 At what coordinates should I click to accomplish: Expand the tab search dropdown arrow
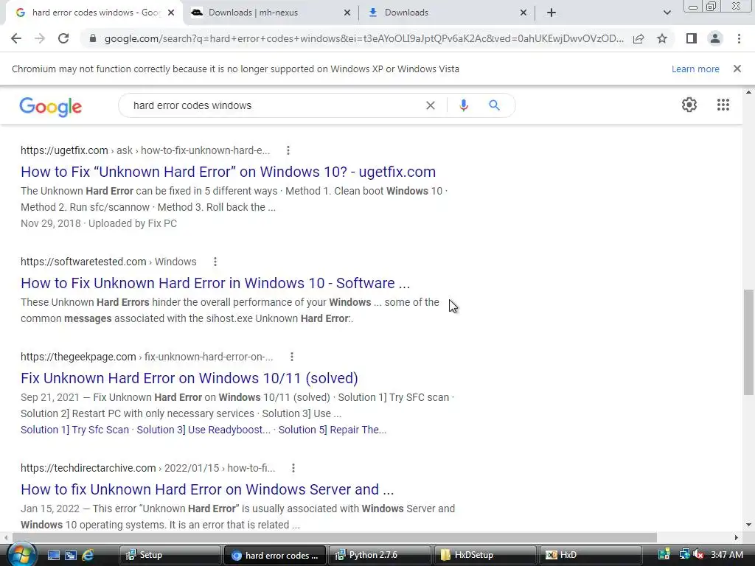tap(667, 13)
